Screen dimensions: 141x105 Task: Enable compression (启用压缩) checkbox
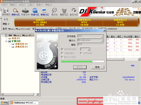click(81, 53)
